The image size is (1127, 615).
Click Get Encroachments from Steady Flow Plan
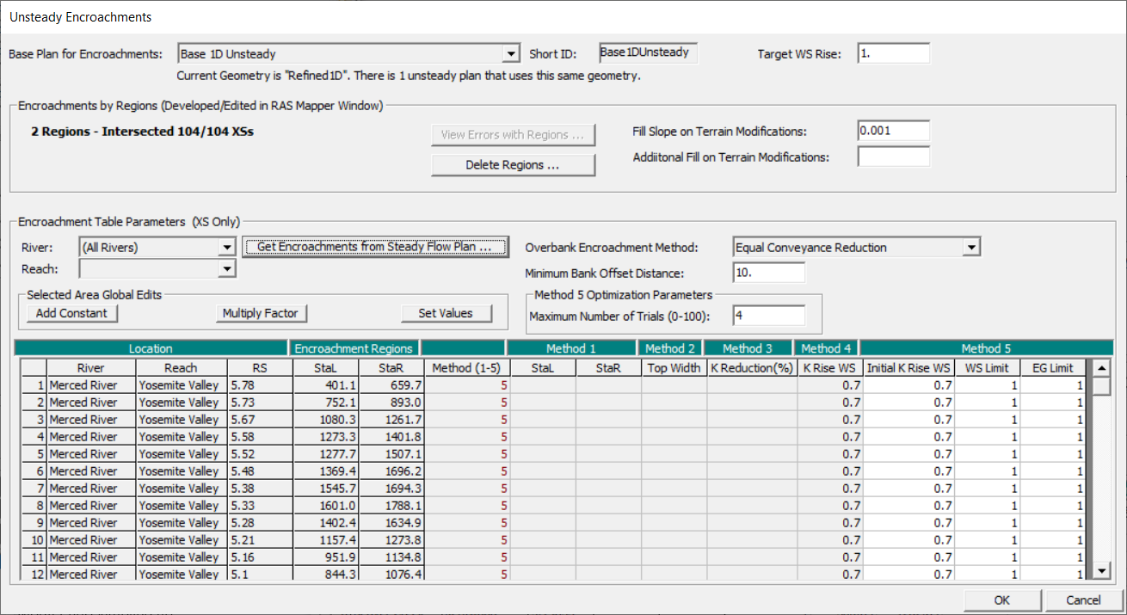tap(376, 247)
